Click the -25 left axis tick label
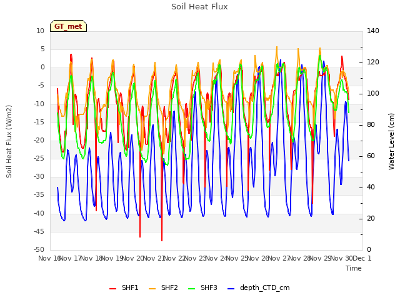The width and height of the screenshot is (400, 300). click(x=39, y=158)
